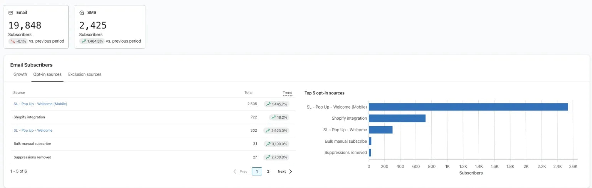Click the Email downward trend -0.1% badge

click(x=18, y=41)
